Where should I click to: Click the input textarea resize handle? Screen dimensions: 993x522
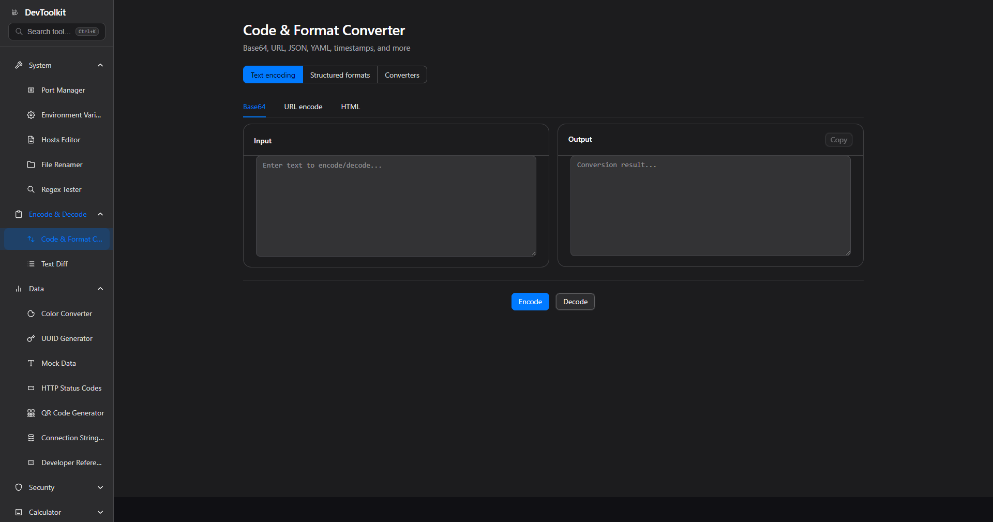pyautogui.click(x=533, y=253)
